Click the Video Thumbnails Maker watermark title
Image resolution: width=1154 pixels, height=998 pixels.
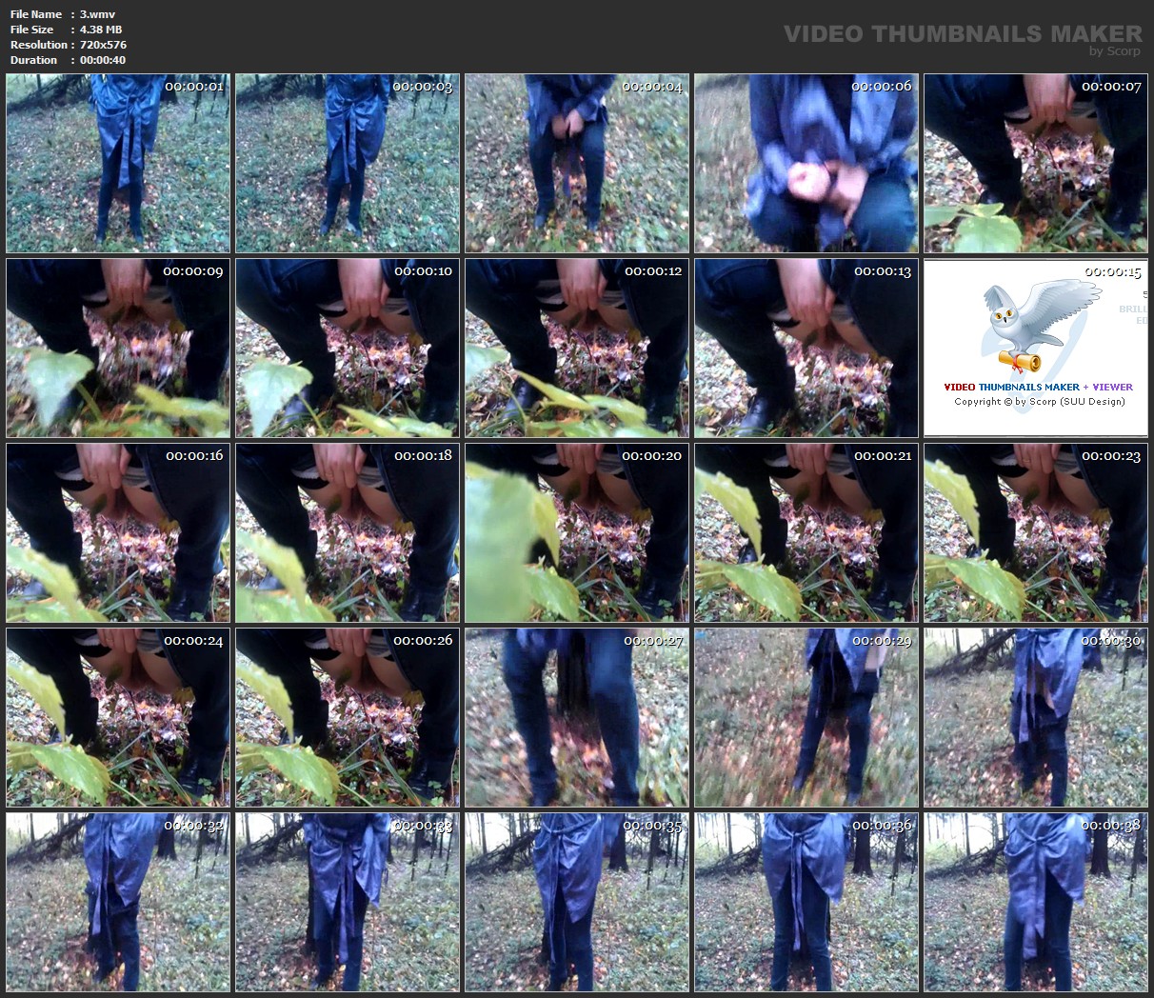(x=962, y=33)
